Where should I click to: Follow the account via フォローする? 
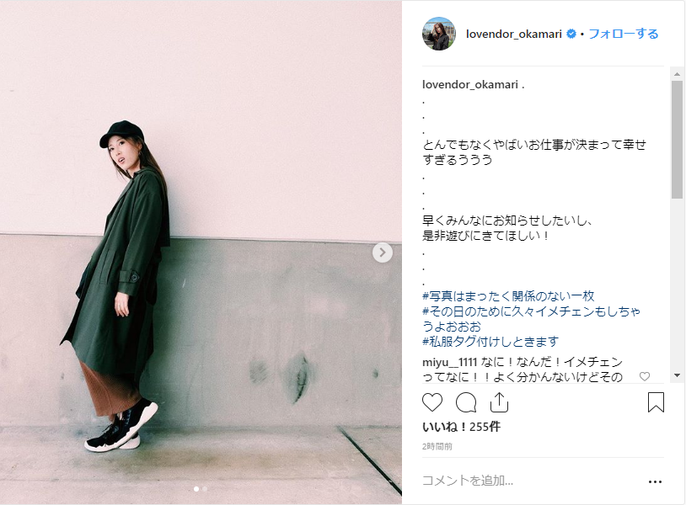624,34
